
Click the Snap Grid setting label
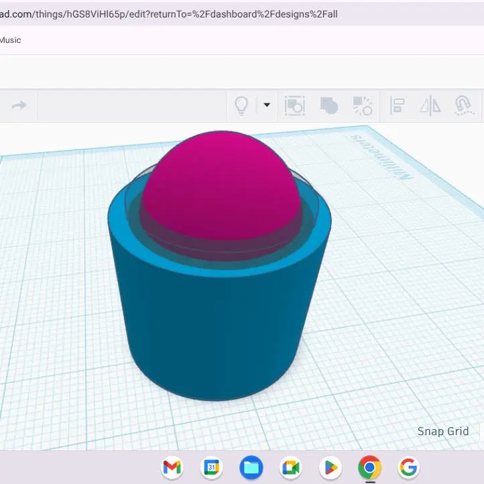click(x=443, y=431)
